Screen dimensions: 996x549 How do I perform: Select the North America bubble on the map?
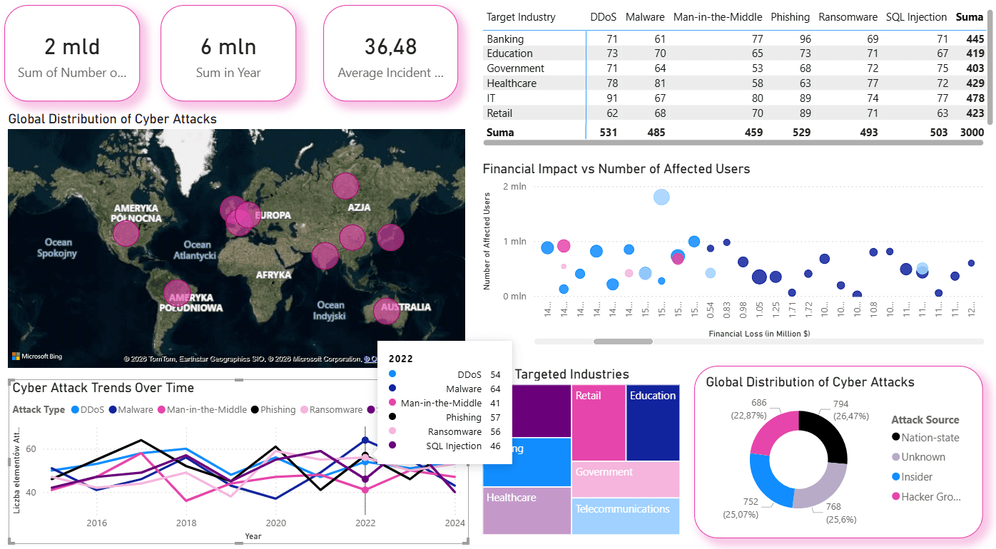[126, 233]
